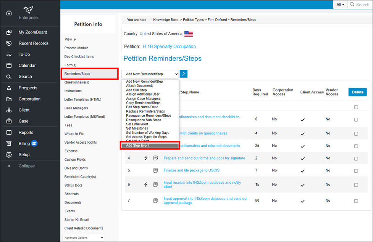The image size is (373, 242).
Task: Open My ZoomBoard from sidebar
Action: [33, 32]
